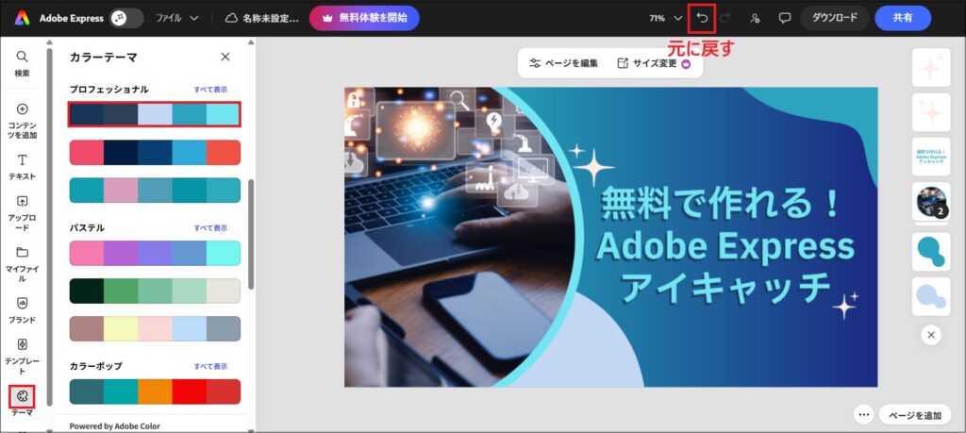Apply the teal and pink professional theme

point(155,191)
